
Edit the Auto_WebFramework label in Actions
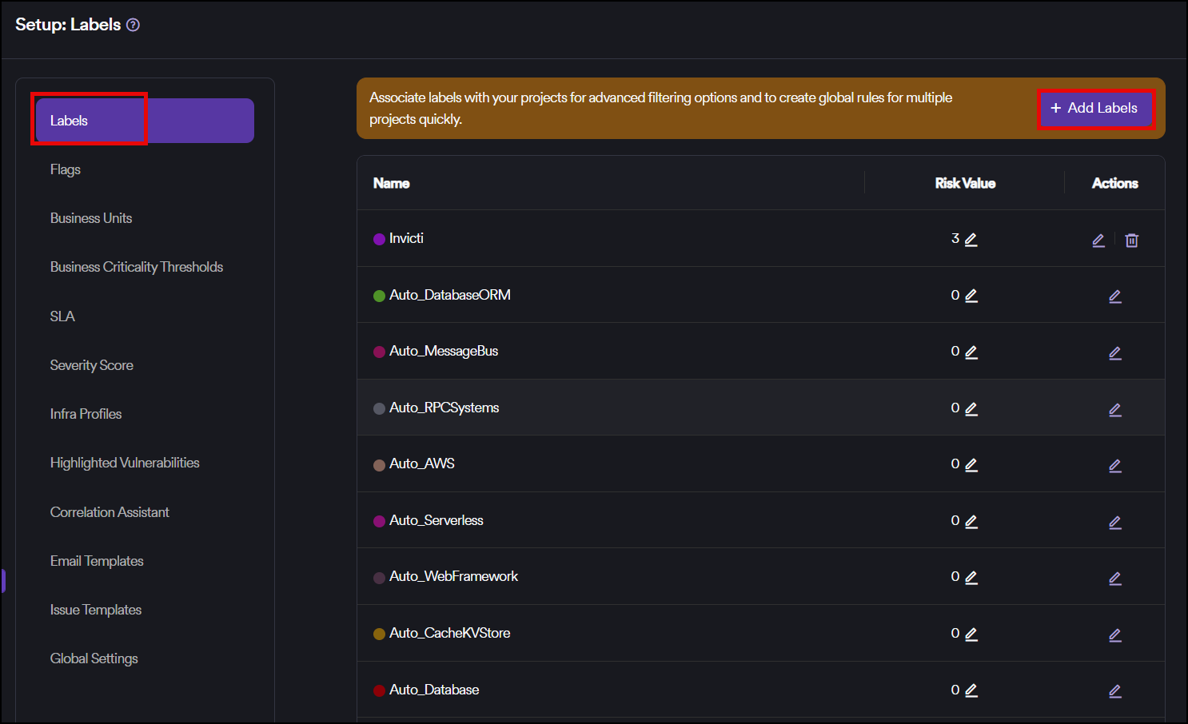[1115, 579]
